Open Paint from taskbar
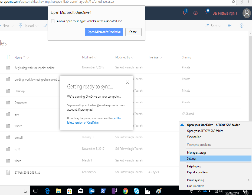 (x=159, y=191)
